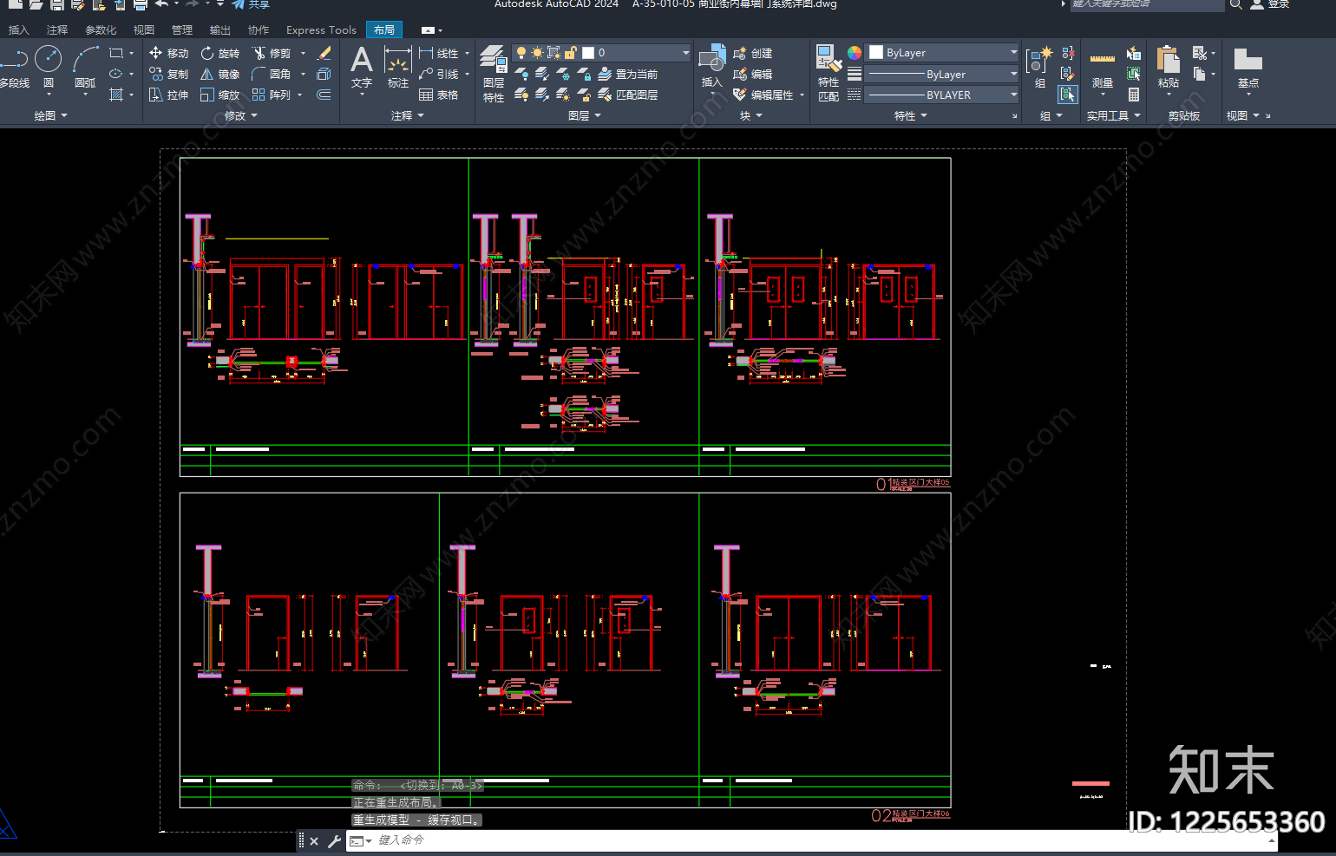Toggle layer lock padlock in layer bar
This screenshot has height=856, width=1336.
point(572,53)
